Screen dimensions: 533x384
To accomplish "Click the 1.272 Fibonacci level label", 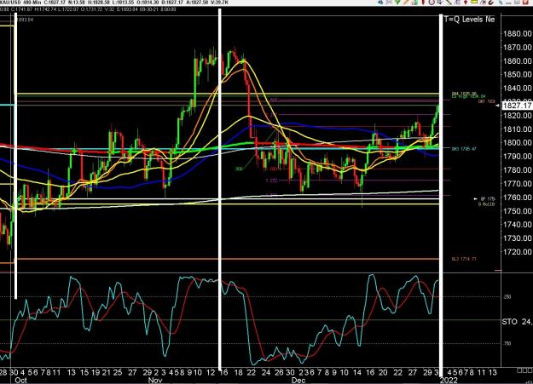I will tap(271, 181).
